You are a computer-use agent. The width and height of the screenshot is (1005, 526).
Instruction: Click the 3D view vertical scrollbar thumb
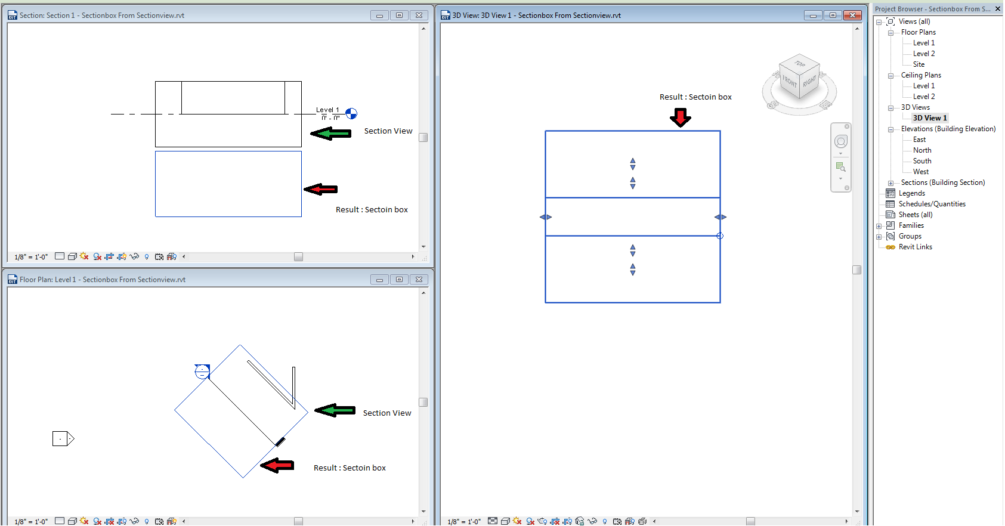[856, 270]
